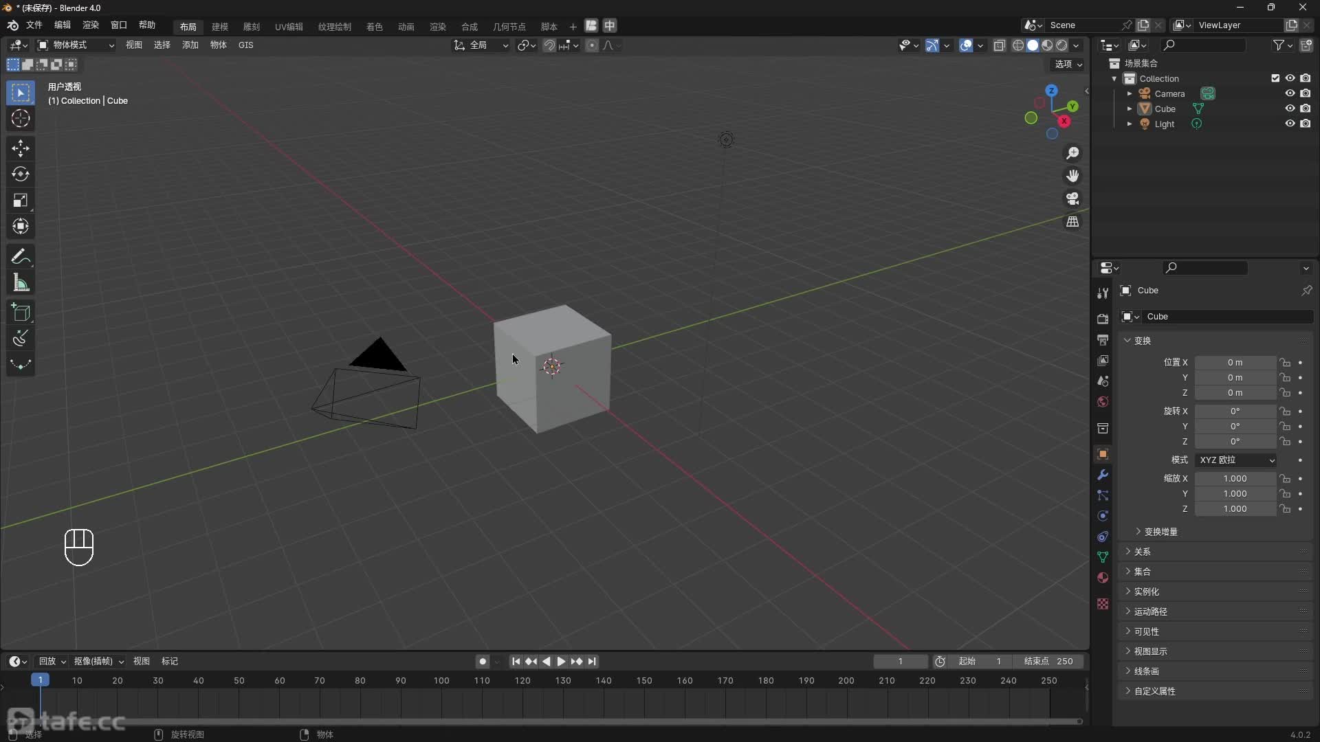1320x742 pixels.
Task: Toggle Cube render camera icon
Action: [1305, 109]
